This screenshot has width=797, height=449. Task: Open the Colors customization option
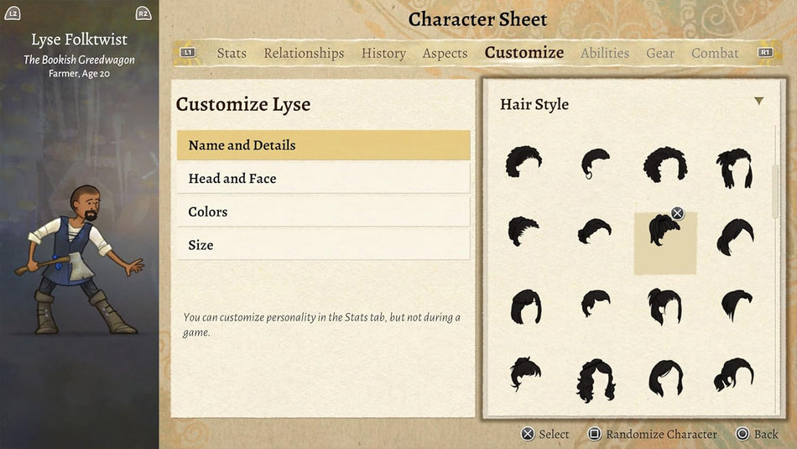323,211
